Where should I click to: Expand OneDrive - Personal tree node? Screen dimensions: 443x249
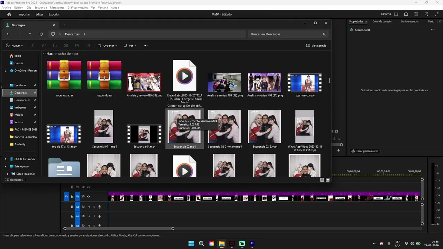coord(6,71)
